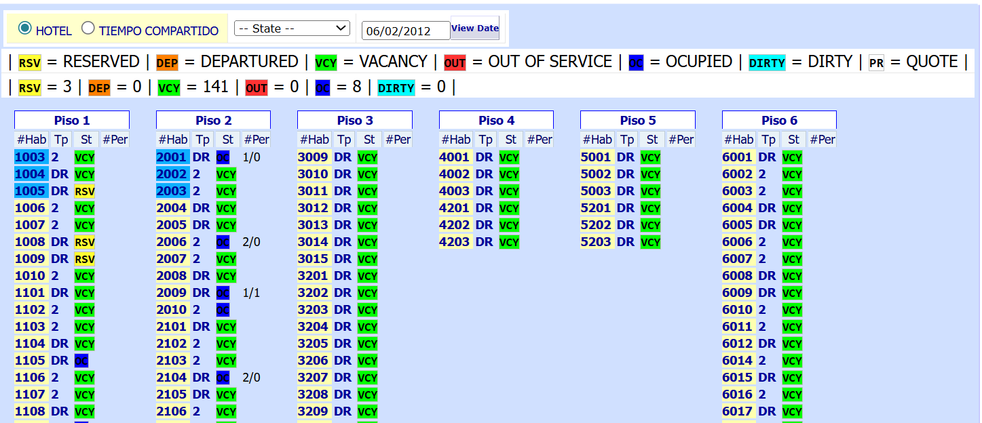This screenshot has height=423, width=982.
Task: Open the State dropdown
Action: tap(292, 28)
